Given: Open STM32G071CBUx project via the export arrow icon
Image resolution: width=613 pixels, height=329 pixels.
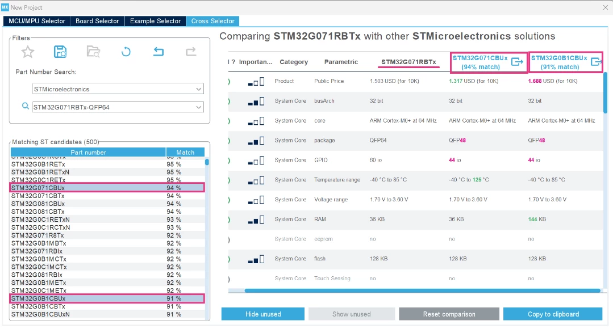Looking at the screenshot, I should pos(517,62).
